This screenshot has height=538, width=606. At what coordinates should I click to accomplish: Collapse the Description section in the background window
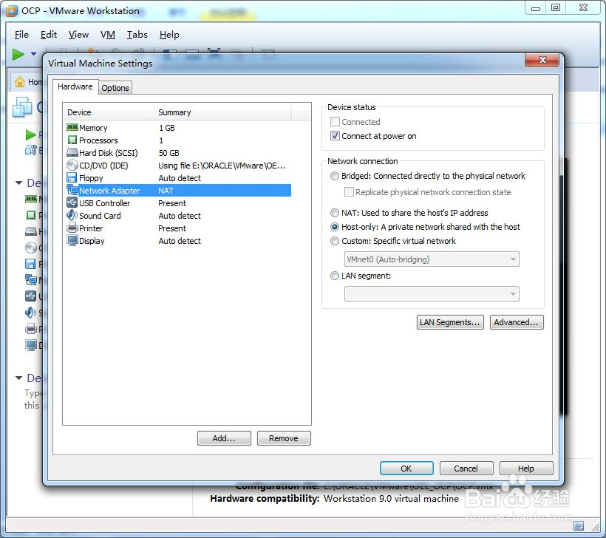click(18, 378)
